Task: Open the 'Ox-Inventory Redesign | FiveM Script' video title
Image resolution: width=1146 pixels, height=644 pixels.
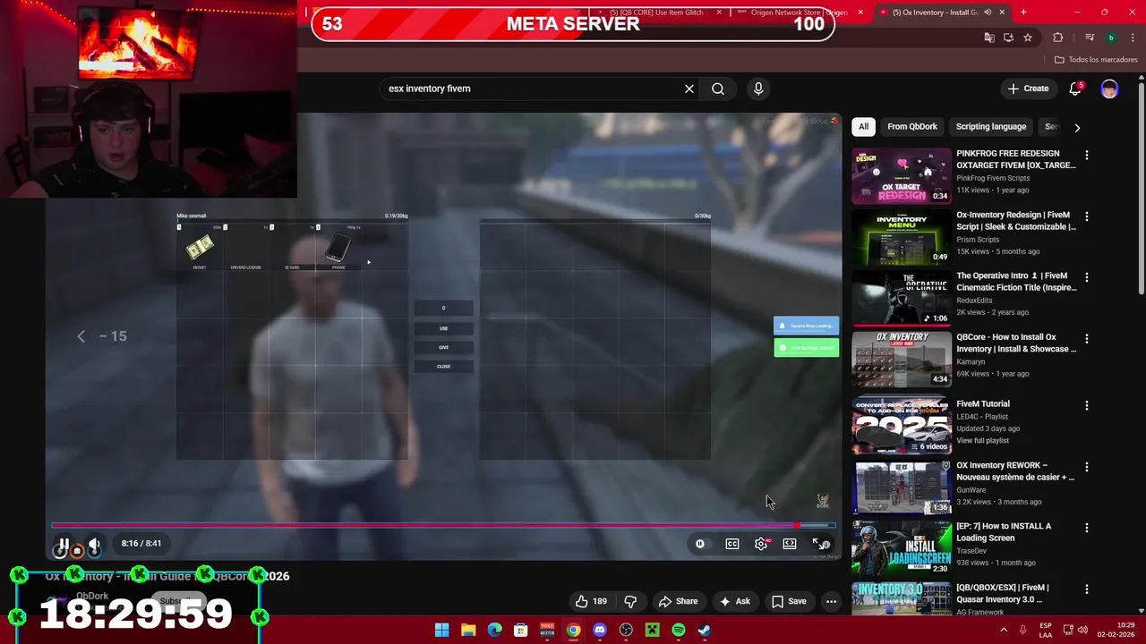Action: coord(1015,221)
